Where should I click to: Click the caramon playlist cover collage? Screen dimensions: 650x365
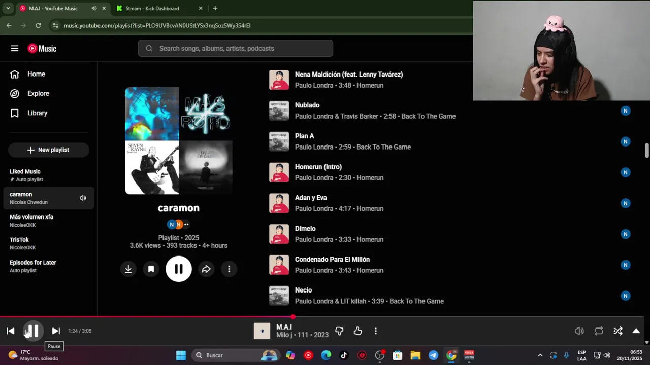(179, 140)
